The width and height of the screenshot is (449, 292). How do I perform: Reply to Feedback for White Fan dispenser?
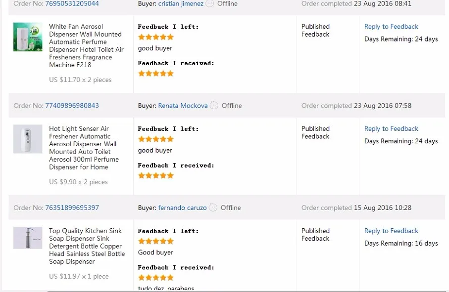click(391, 27)
